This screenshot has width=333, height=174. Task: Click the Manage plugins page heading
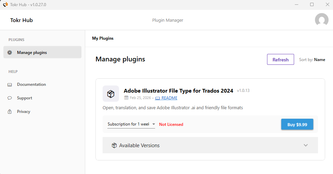(120, 59)
